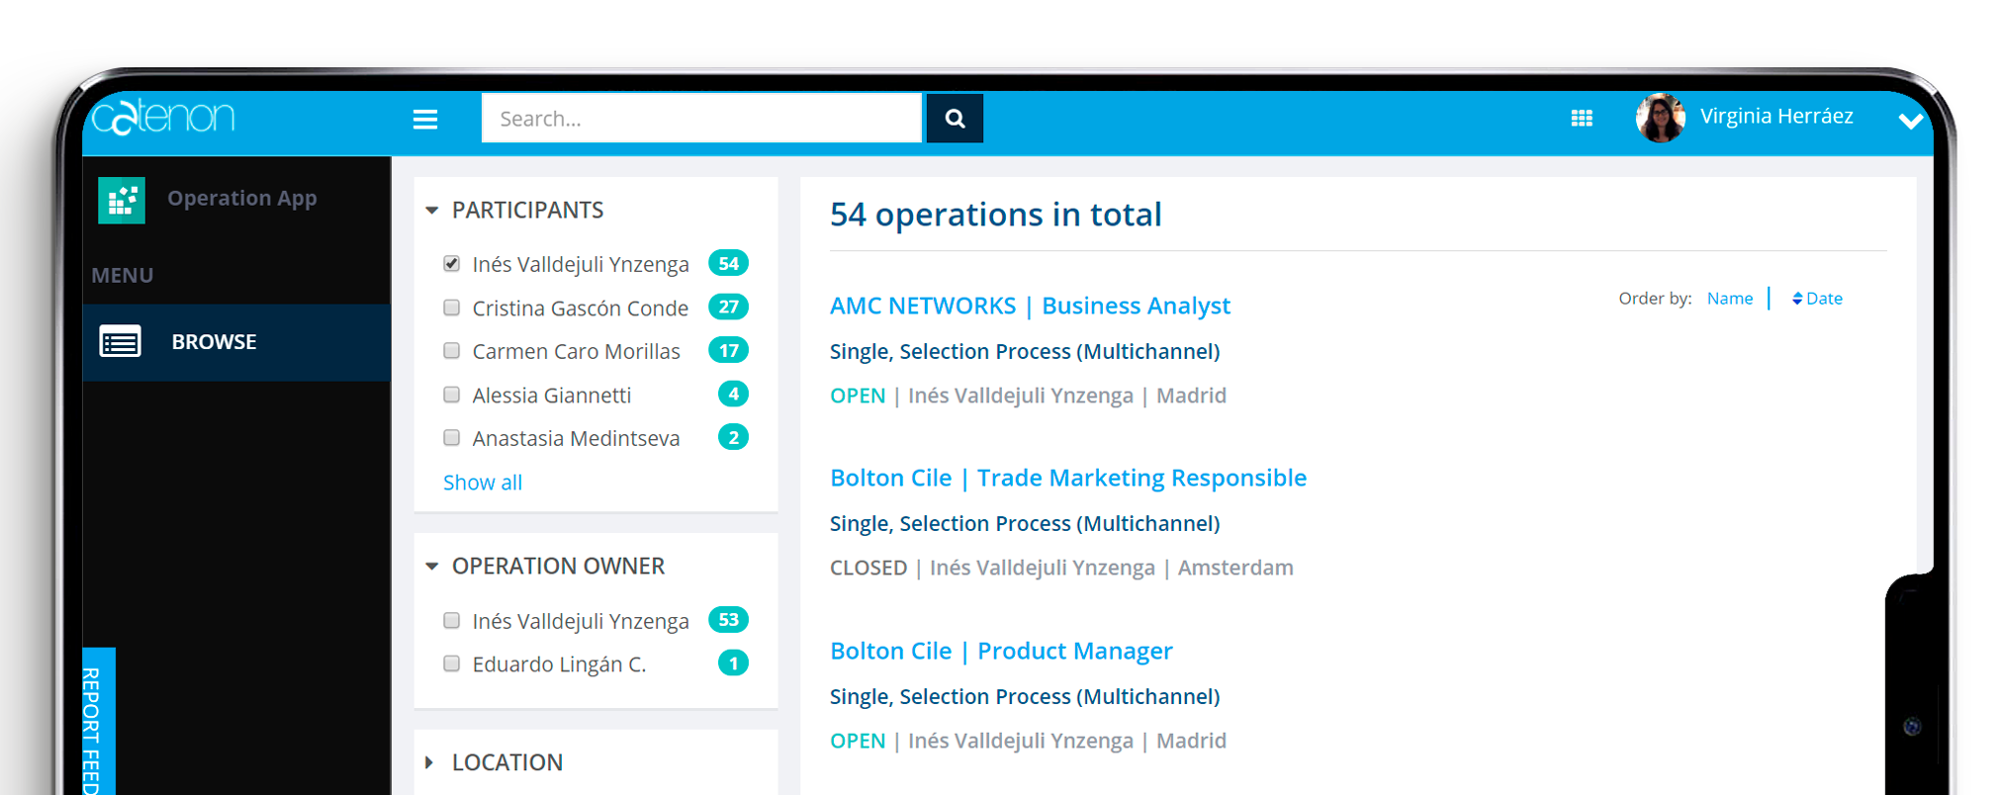
Task: Check Carmen Caro Morillas checkbox
Action: pos(452,351)
